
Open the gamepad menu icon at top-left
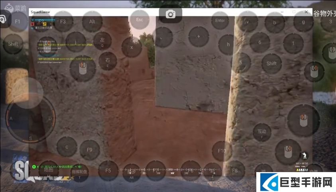click(2, 19)
